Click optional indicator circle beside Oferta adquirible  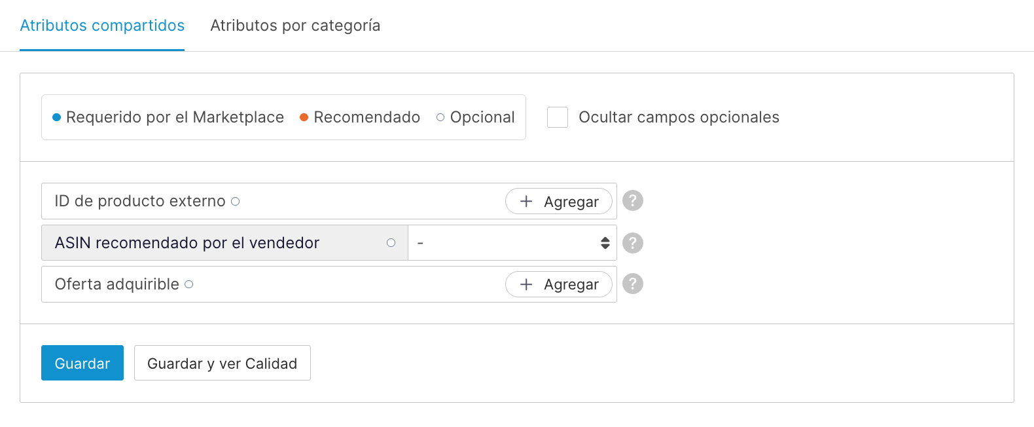click(189, 284)
